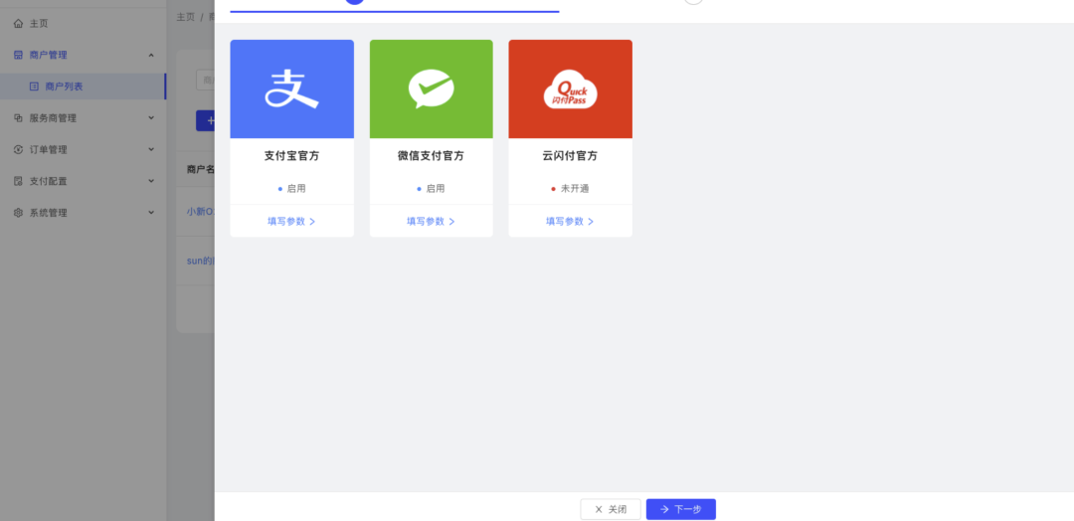Click the home icon beside 主页

(x=18, y=23)
